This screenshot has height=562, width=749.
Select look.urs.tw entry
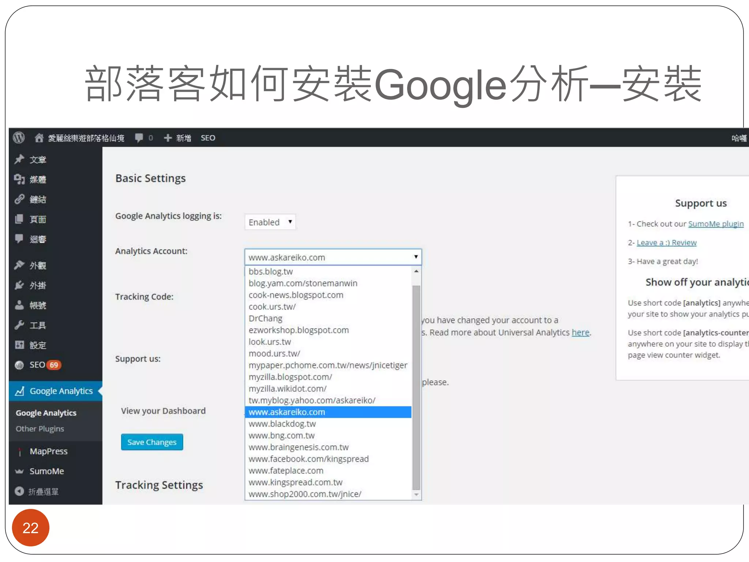pyautogui.click(x=328, y=342)
